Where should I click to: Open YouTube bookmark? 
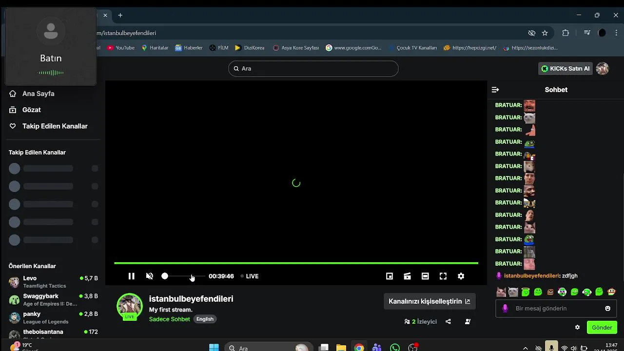pyautogui.click(x=121, y=48)
